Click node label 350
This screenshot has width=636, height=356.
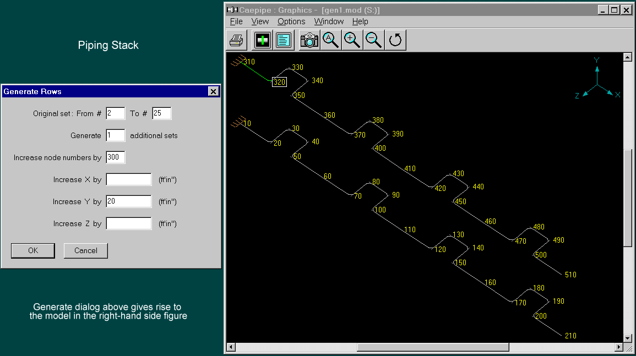point(299,95)
